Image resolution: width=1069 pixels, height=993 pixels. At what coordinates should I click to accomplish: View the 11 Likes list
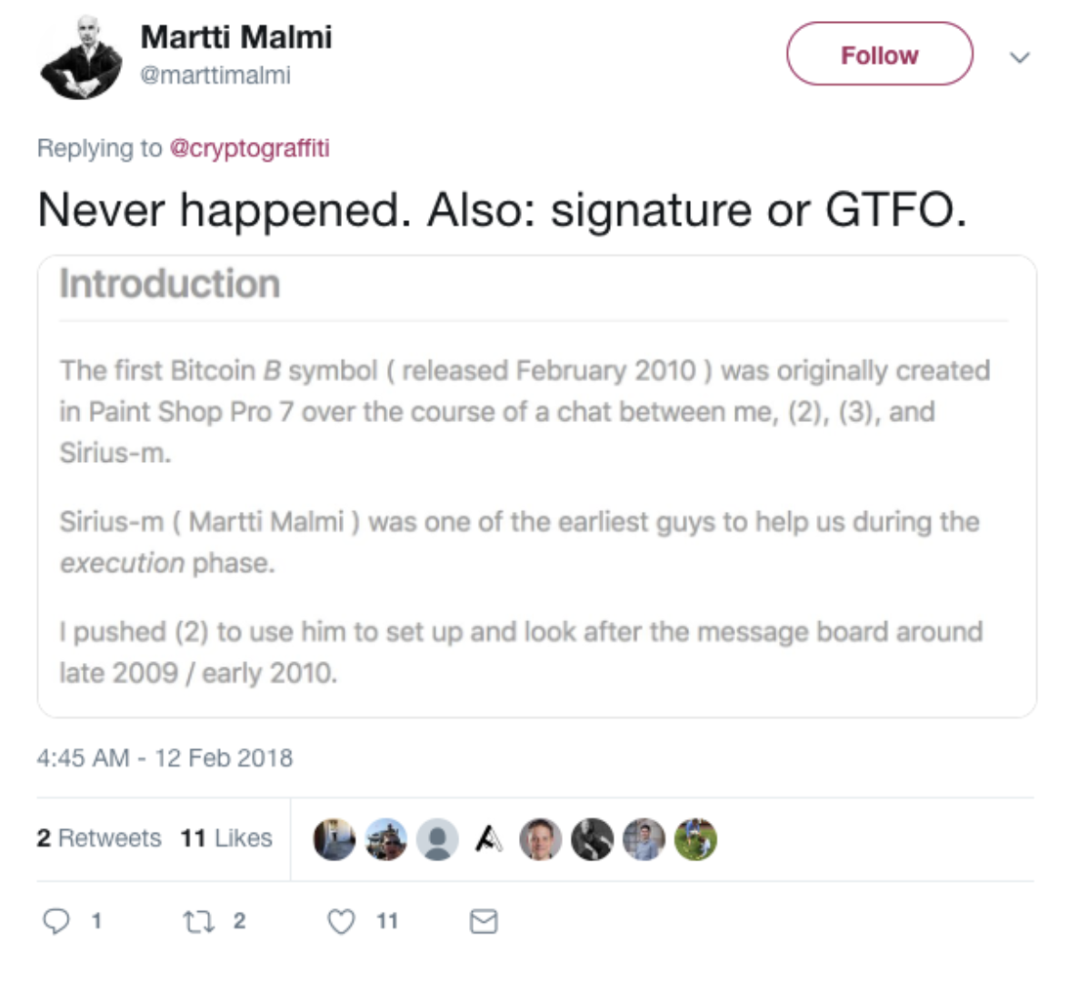pos(226,838)
